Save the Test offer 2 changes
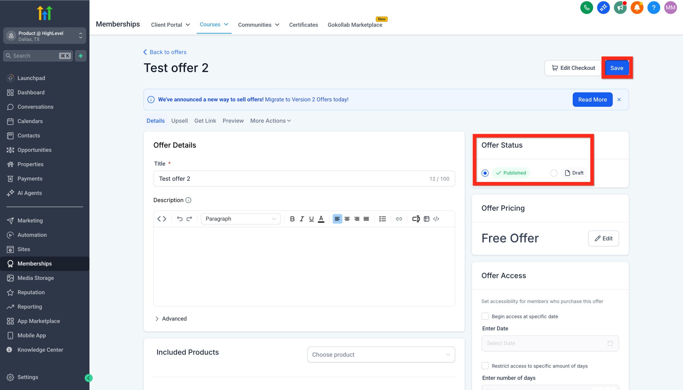The width and height of the screenshot is (683, 390). (x=617, y=68)
